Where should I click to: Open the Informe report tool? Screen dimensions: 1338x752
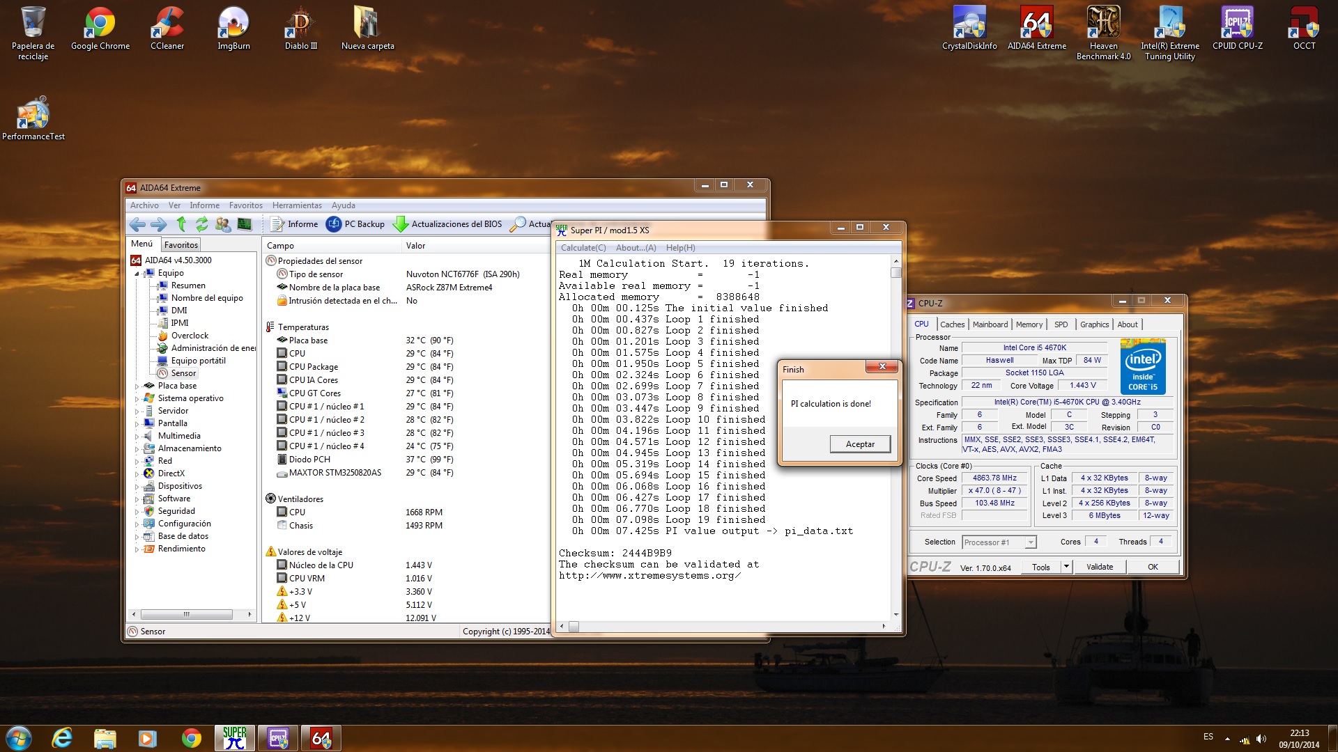tap(294, 224)
